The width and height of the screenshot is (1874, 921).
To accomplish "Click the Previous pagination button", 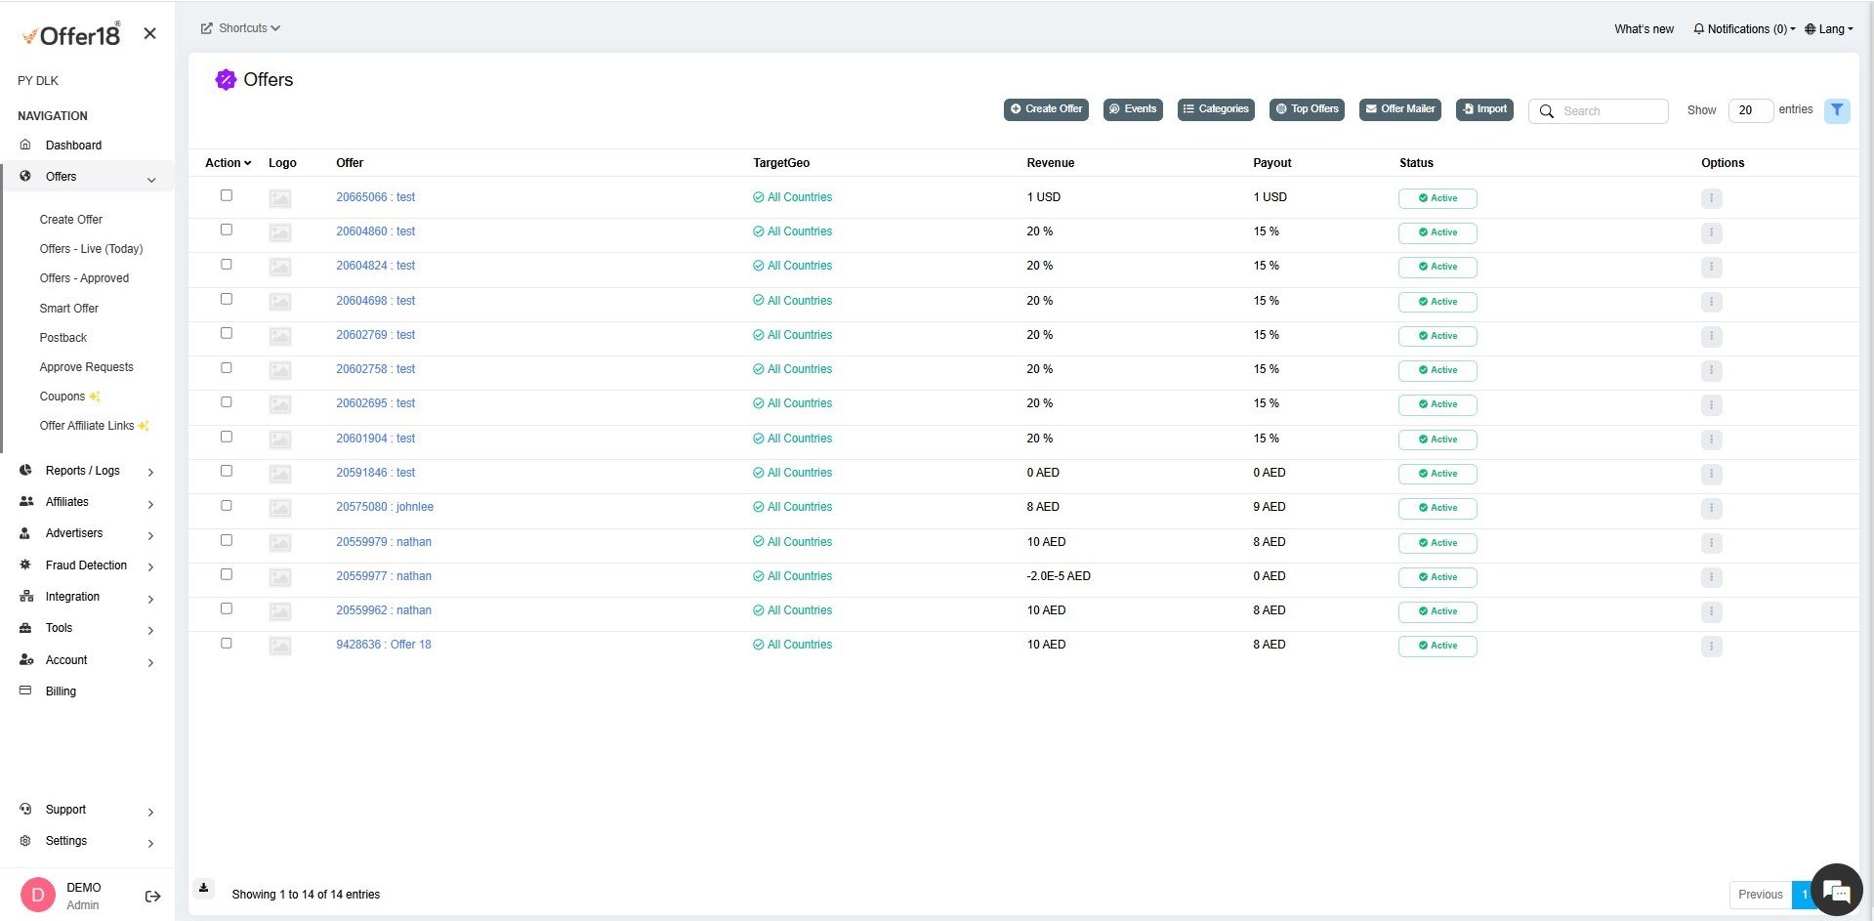I will (x=1761, y=895).
